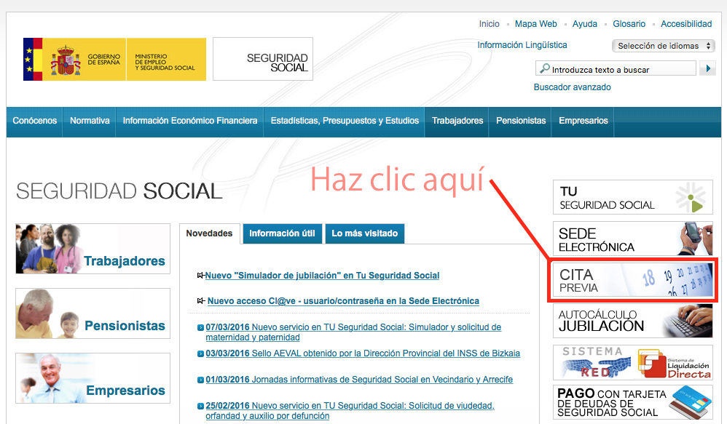Click pin icon beside Nuevo acceso Cl@ve link

[x=201, y=301]
